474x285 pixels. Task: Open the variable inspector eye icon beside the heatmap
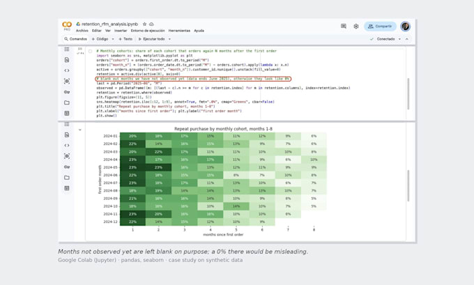click(67, 156)
